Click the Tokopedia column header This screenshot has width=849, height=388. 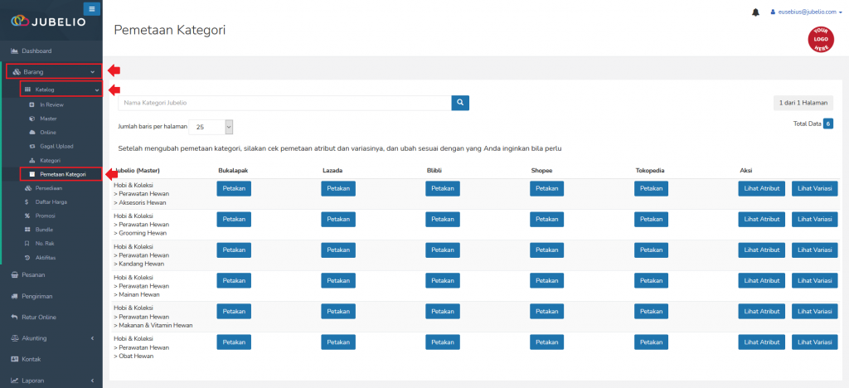650,171
